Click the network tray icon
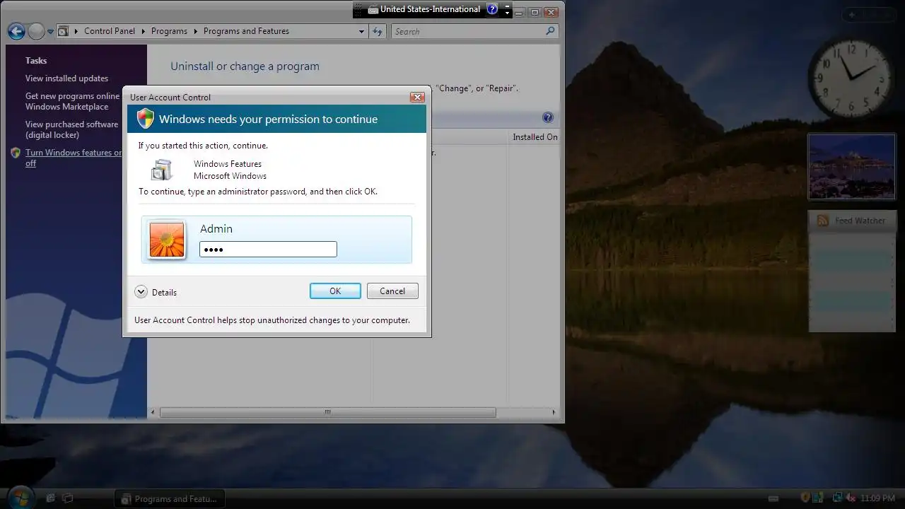 click(x=837, y=498)
